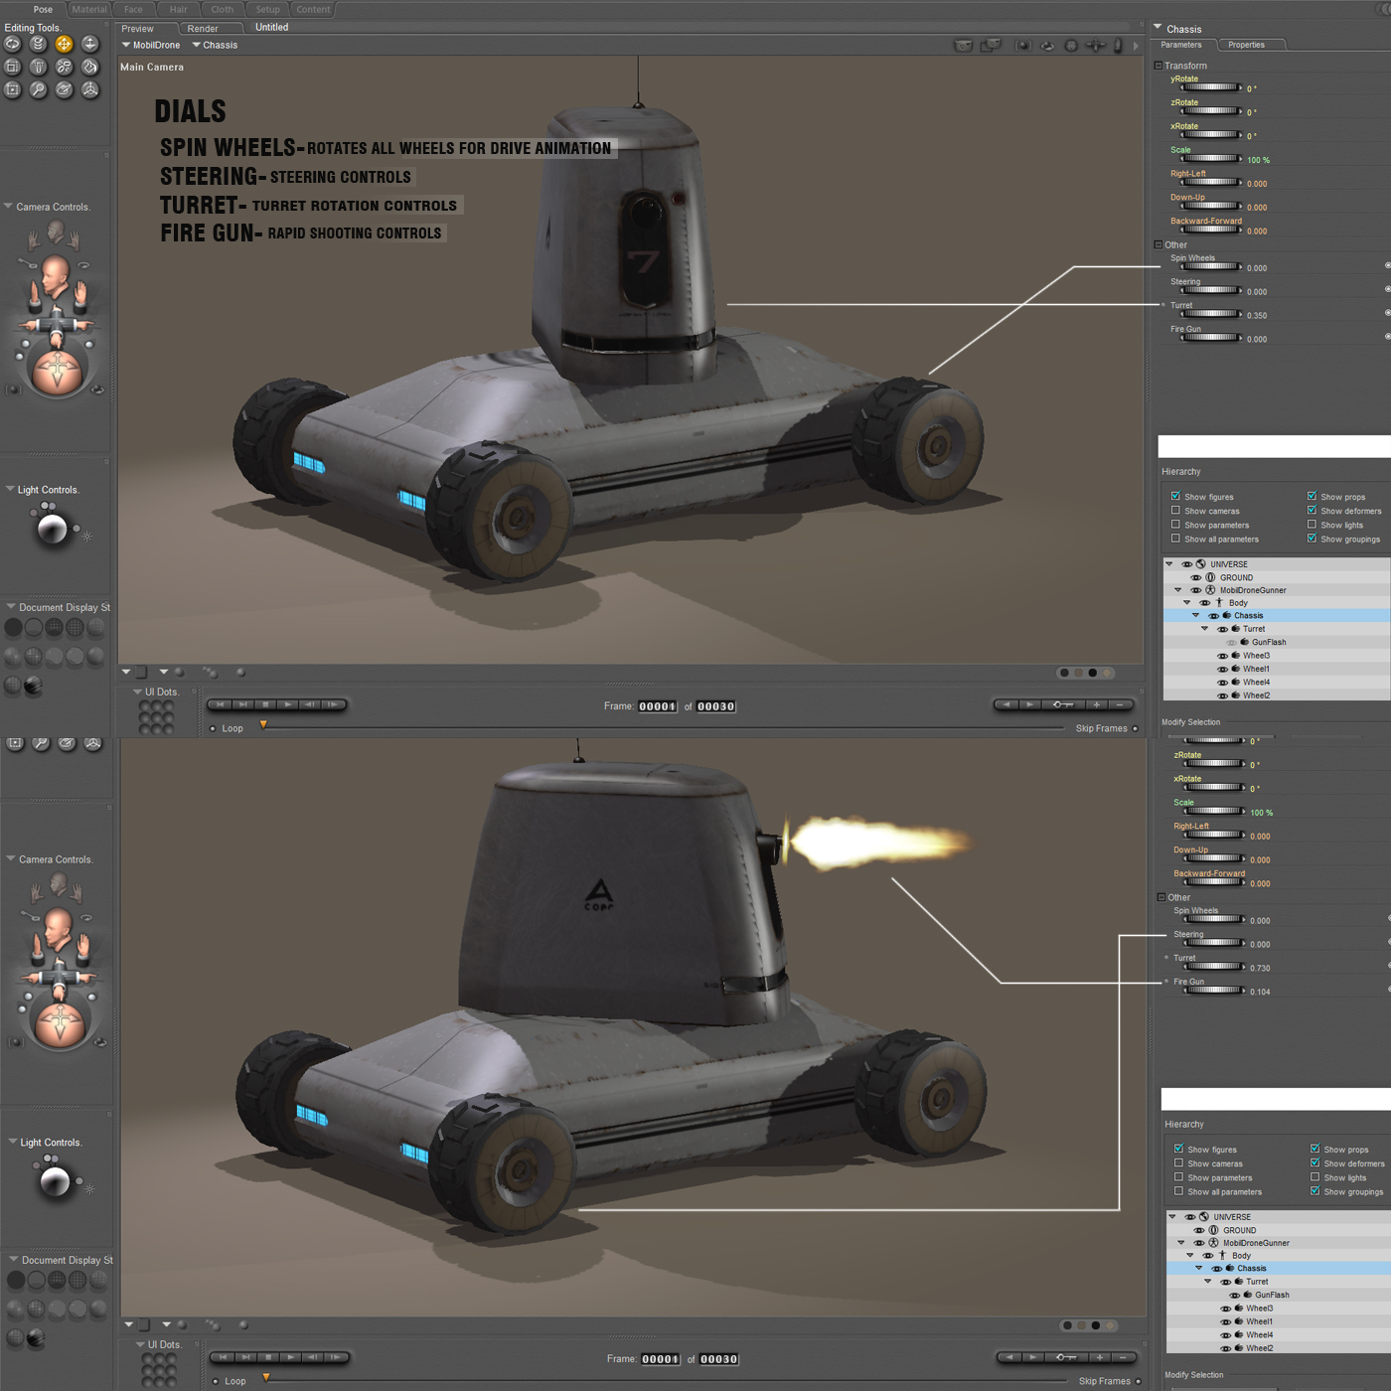
Task: Enable Show cameras checkbox in upper Hierarchy
Action: click(1175, 511)
